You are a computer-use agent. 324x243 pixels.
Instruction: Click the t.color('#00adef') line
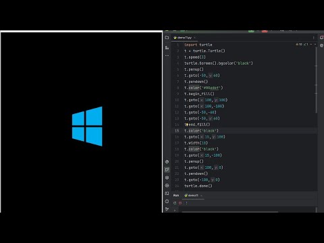pos(203,88)
